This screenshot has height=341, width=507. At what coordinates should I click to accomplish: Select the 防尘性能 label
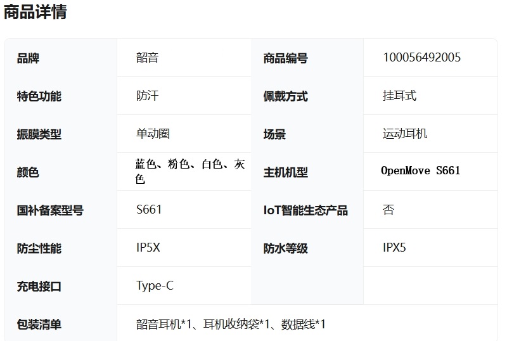[x=39, y=248]
